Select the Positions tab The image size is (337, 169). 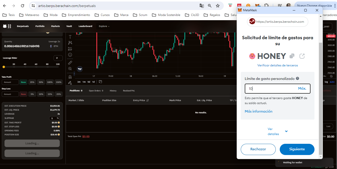pyautogui.click(x=76, y=91)
